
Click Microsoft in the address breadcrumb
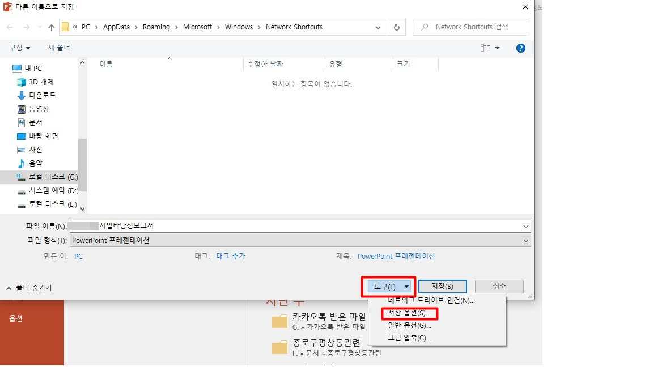click(x=197, y=27)
